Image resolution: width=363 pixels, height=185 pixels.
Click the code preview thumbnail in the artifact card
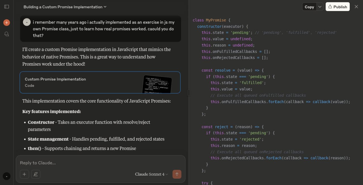pos(157,84)
